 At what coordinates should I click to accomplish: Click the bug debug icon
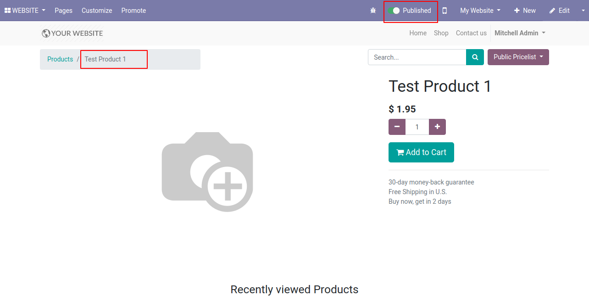coord(373,11)
